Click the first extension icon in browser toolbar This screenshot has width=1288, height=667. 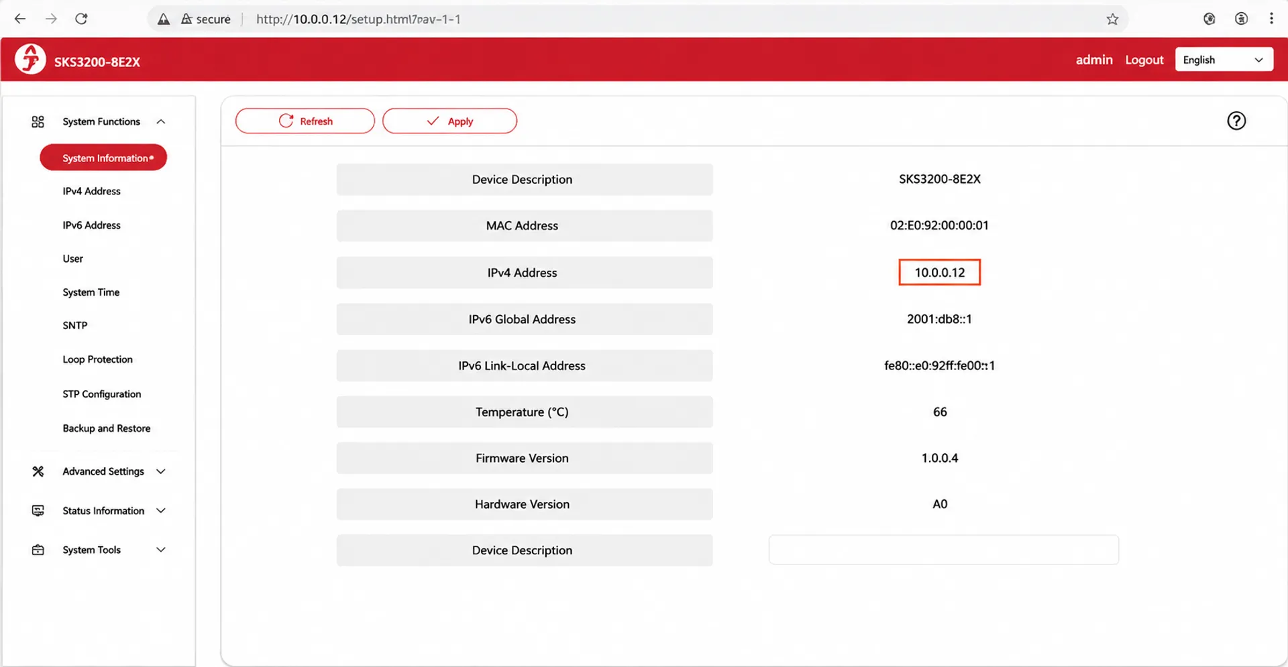(x=1209, y=19)
